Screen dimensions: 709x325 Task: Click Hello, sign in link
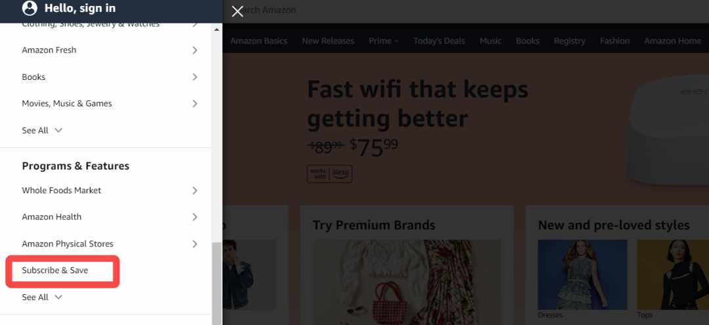click(x=80, y=8)
